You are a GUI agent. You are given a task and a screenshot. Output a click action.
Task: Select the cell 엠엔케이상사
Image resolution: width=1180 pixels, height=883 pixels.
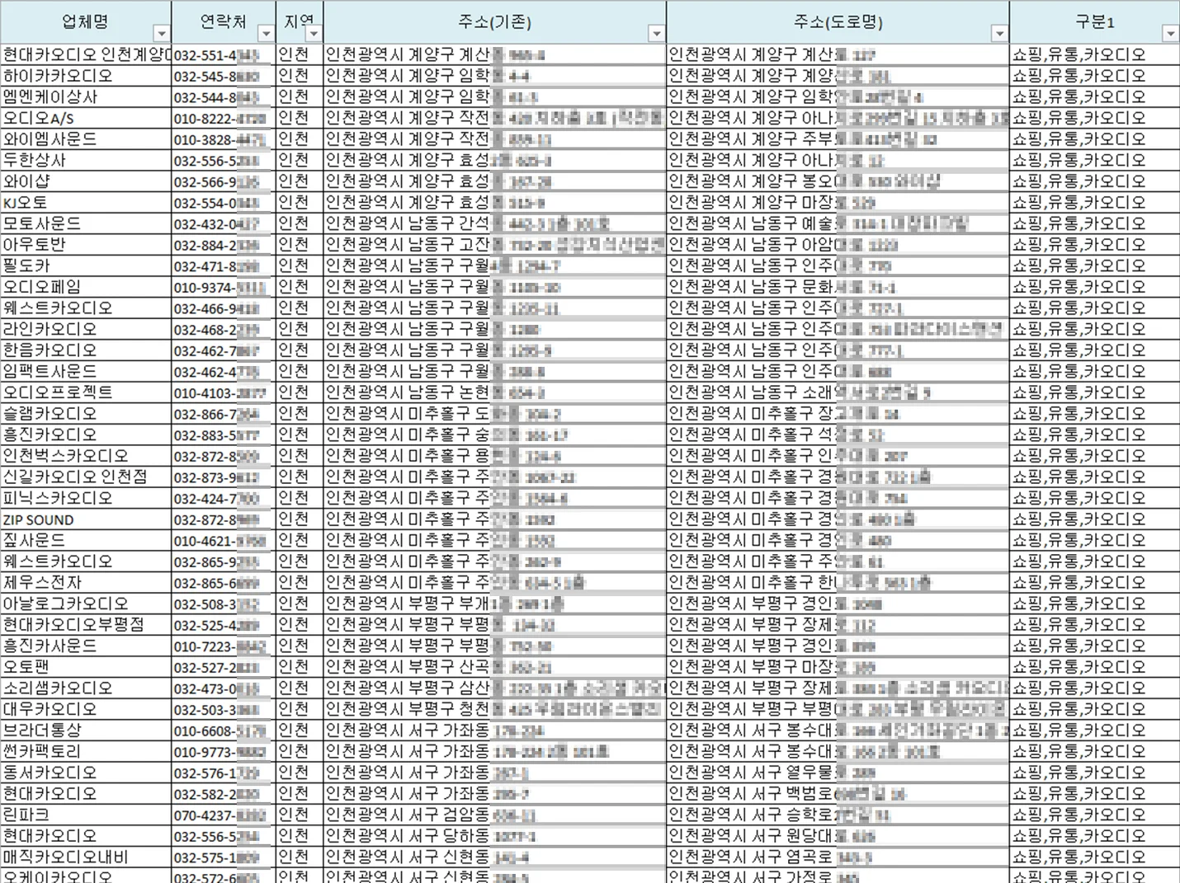86,97
